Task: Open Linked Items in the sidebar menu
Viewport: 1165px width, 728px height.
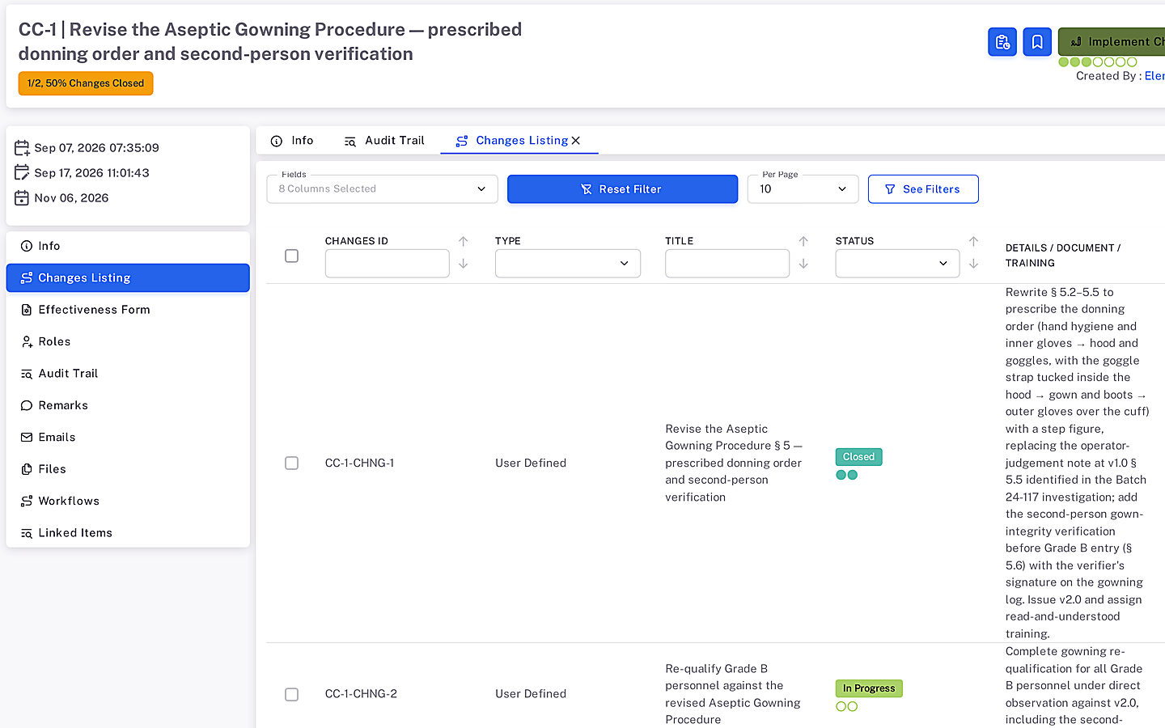Action: coord(128,533)
